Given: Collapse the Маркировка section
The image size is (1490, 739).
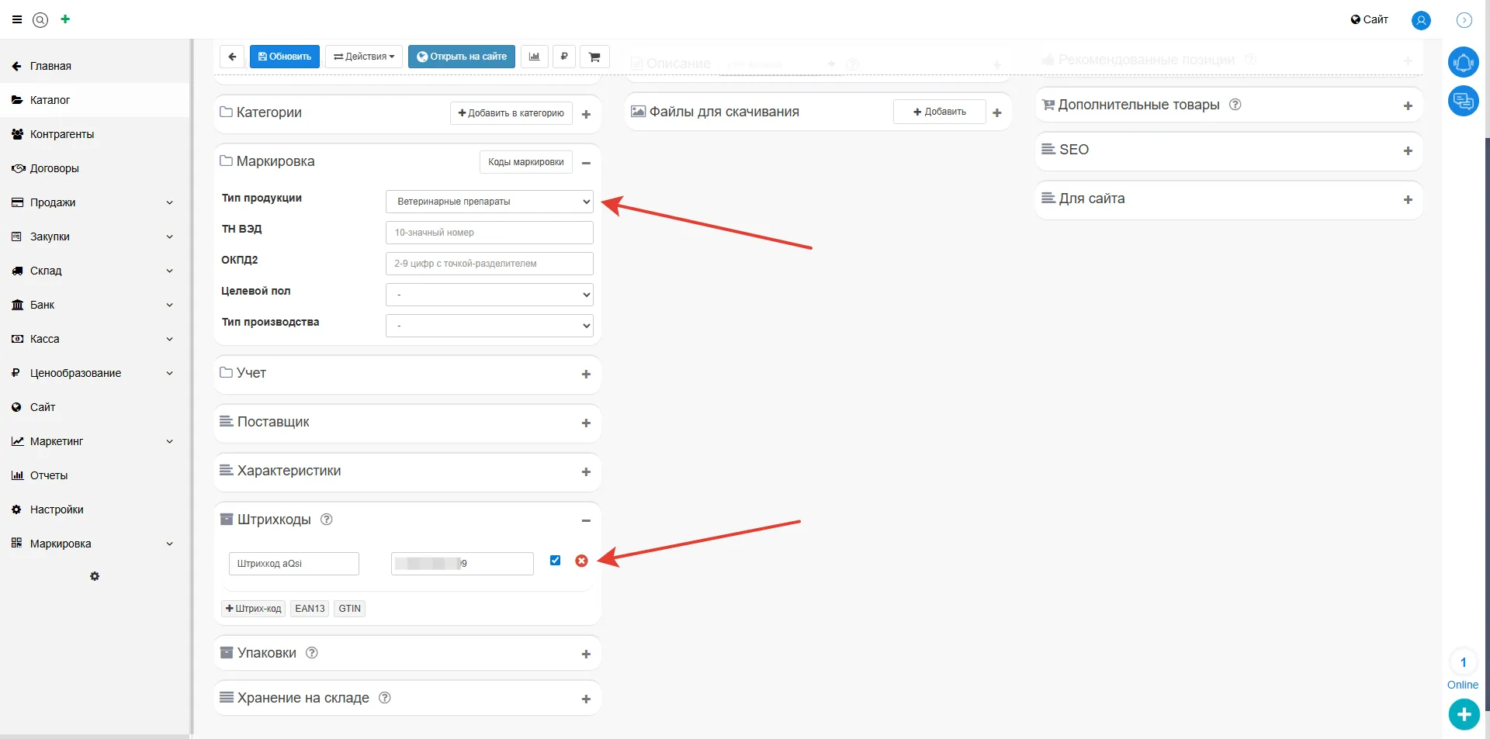Looking at the screenshot, I should click(x=586, y=163).
